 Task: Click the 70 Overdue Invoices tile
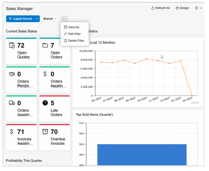click(x=54, y=137)
